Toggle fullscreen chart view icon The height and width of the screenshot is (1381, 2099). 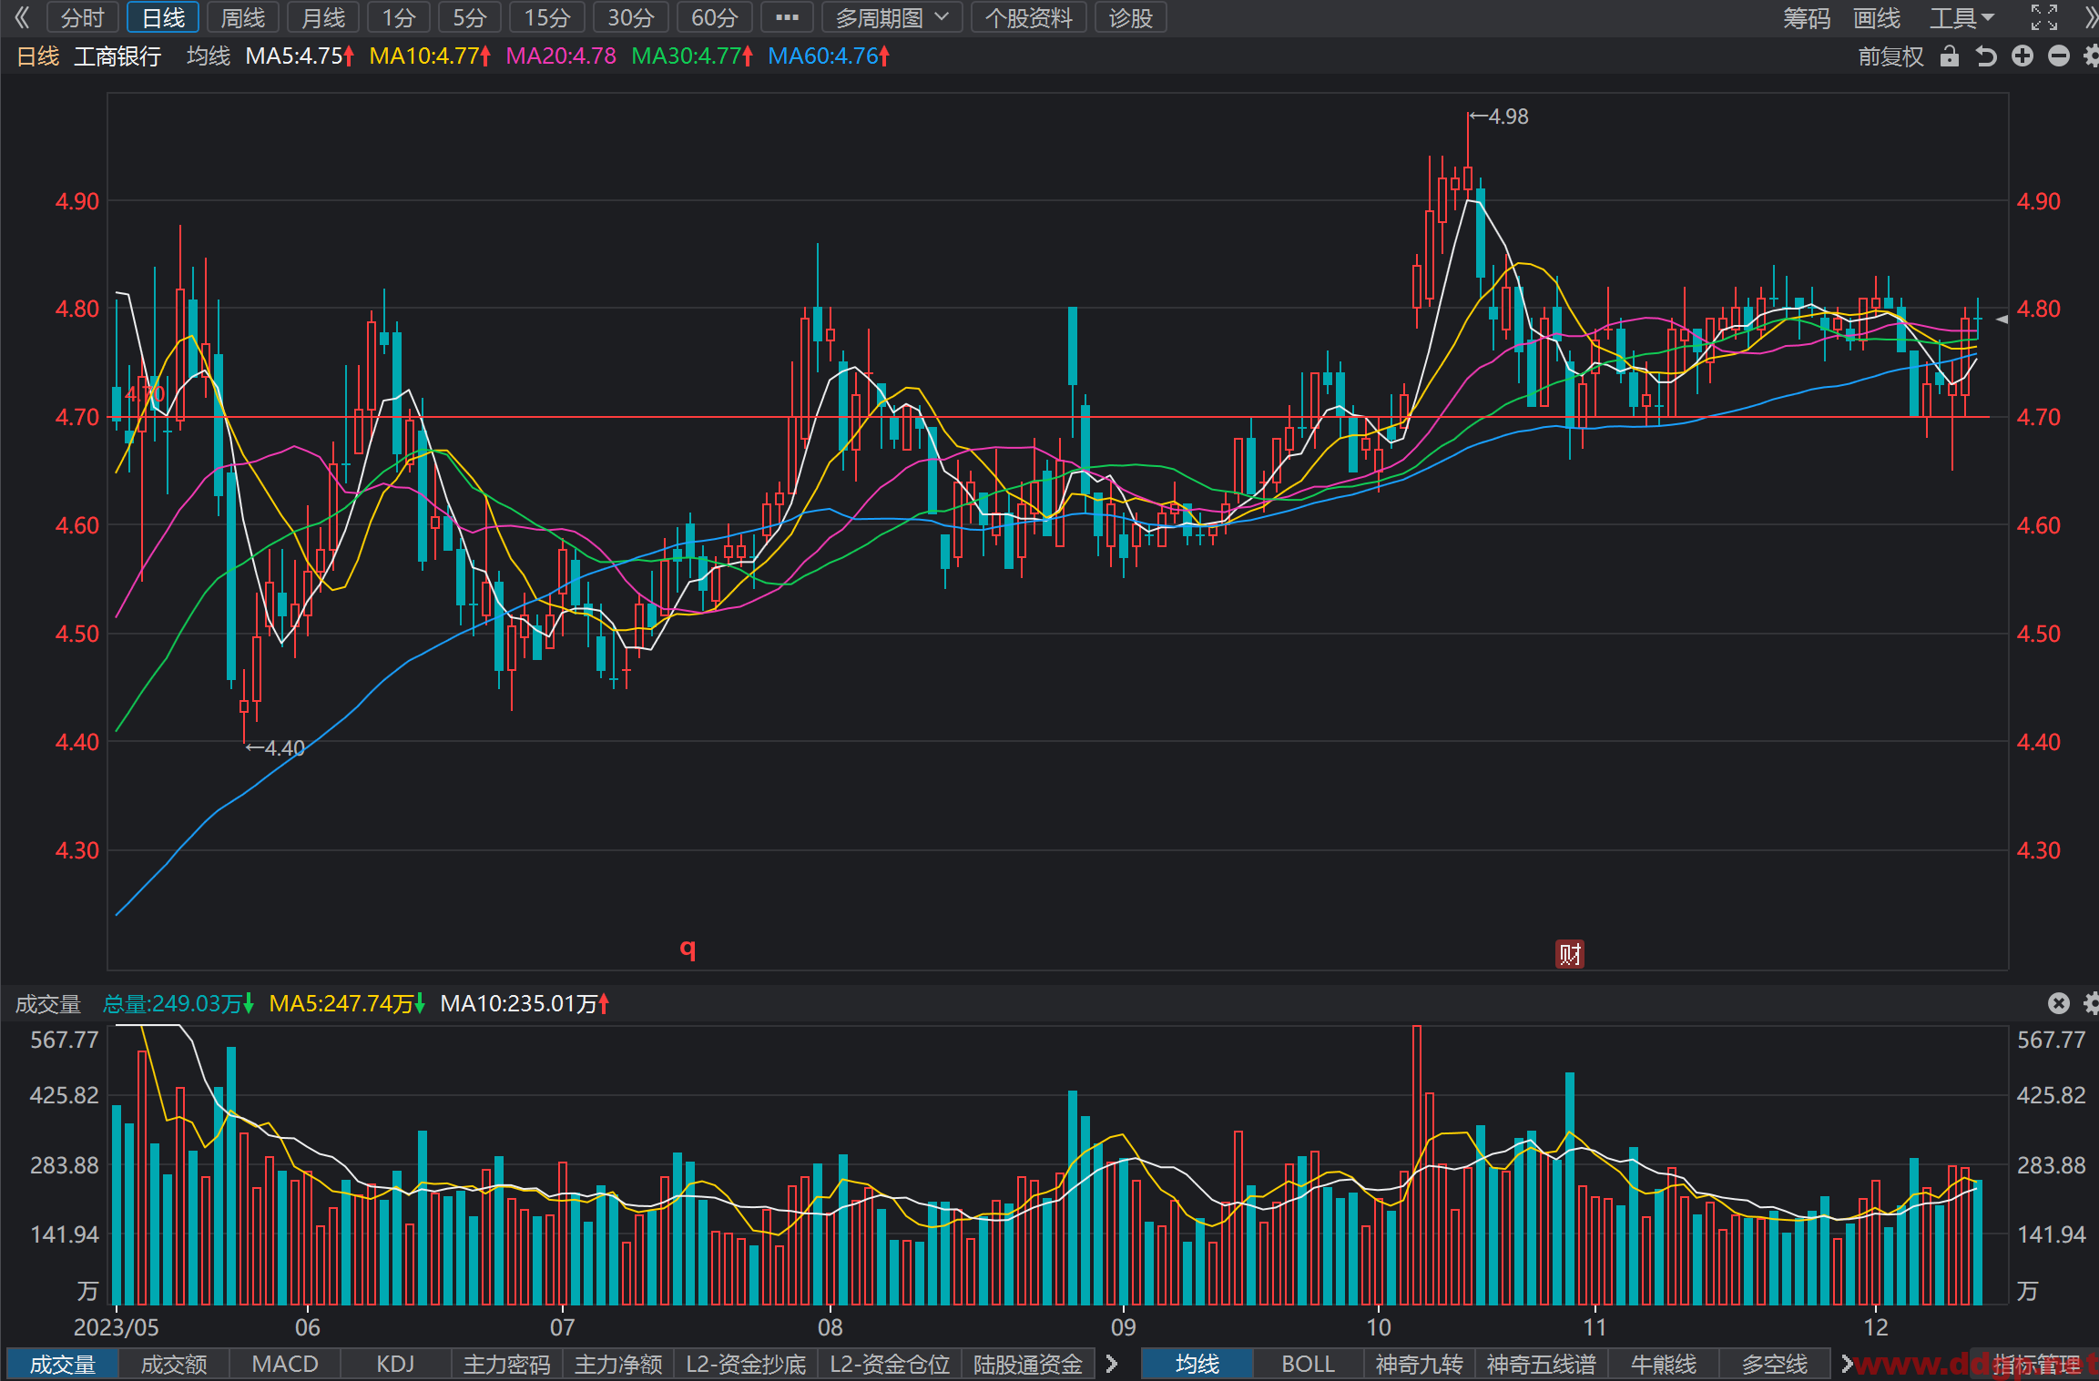(x=2044, y=17)
